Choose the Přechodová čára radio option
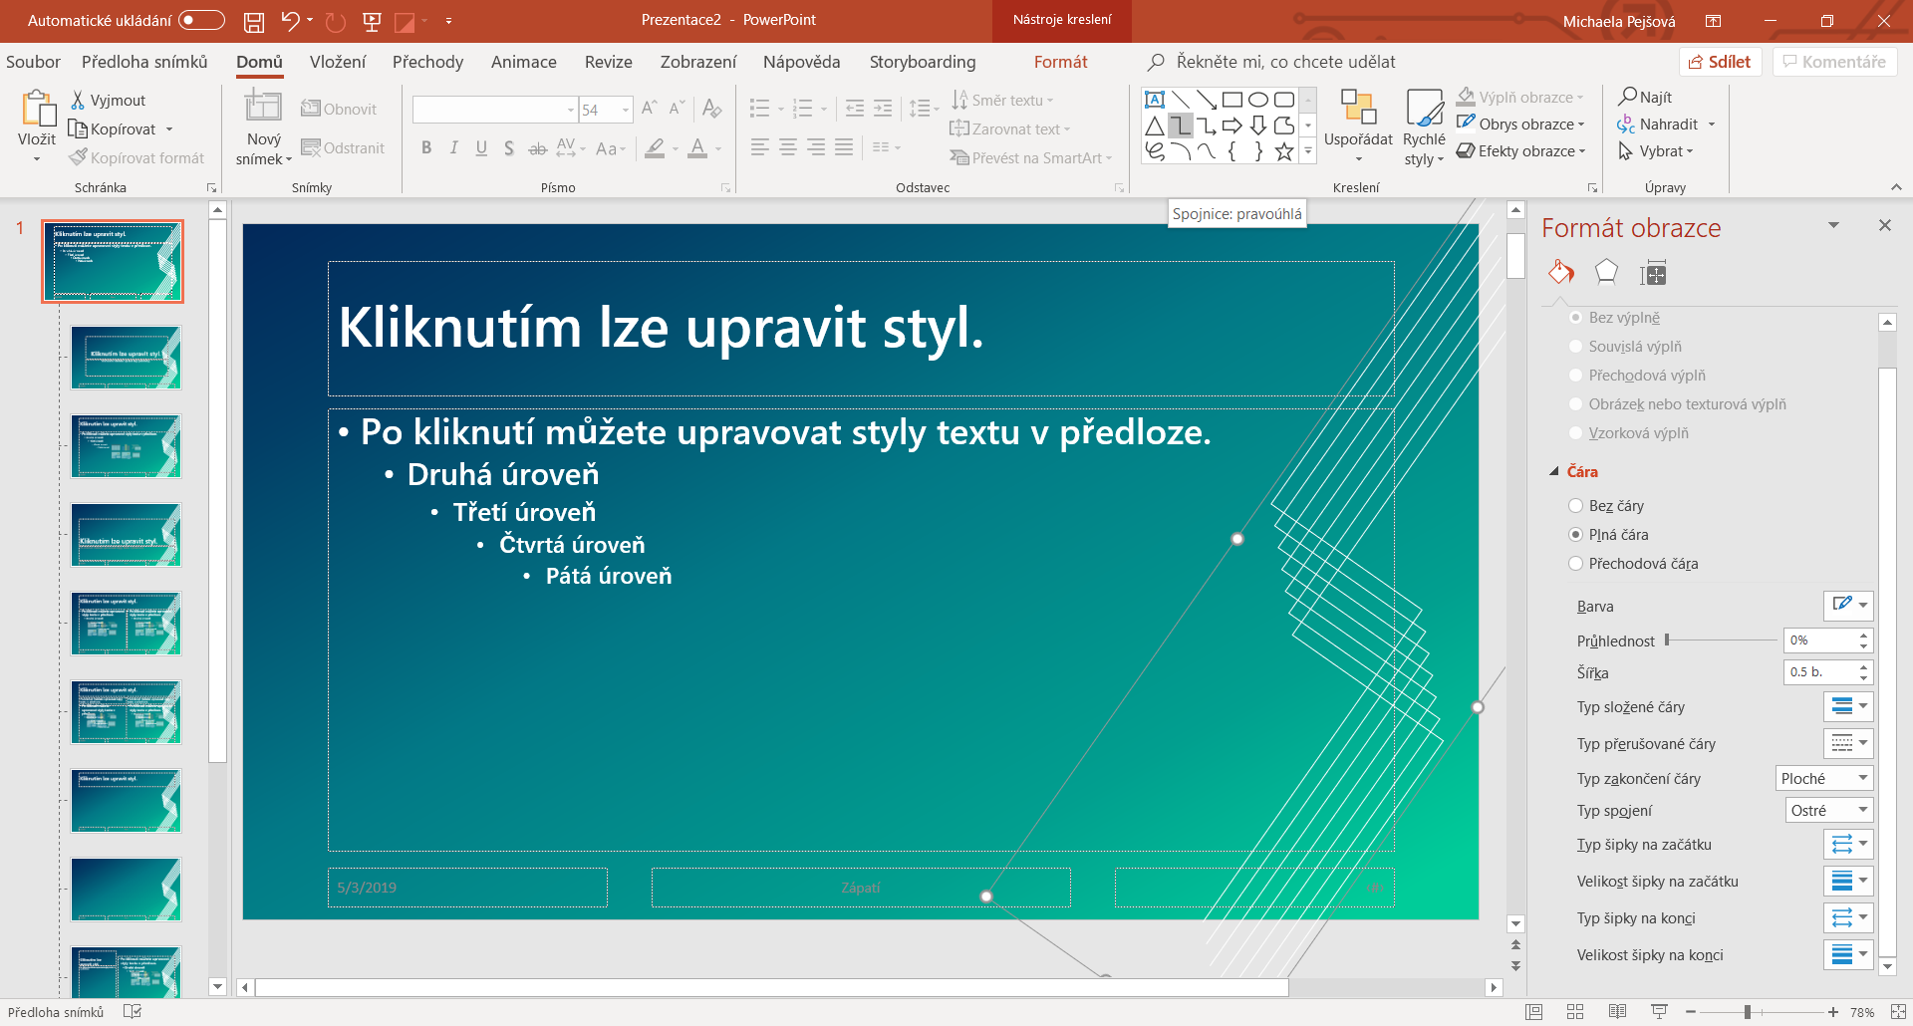 coord(1576,564)
